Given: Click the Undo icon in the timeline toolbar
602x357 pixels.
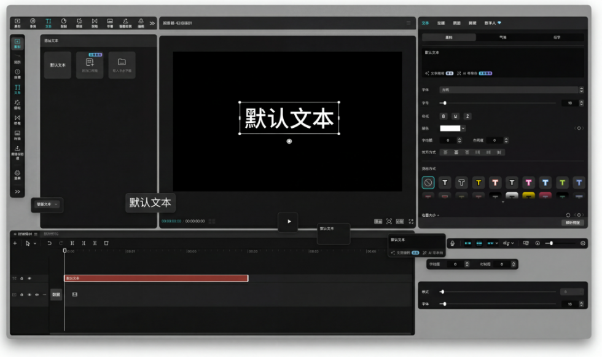Looking at the screenshot, I should (49, 243).
